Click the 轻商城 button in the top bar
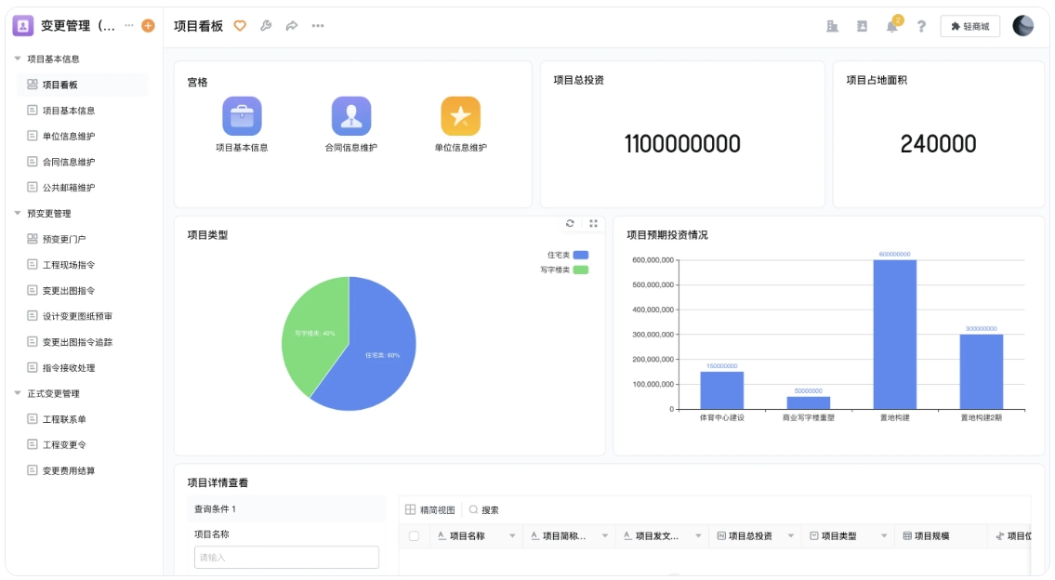Viewport: 1055px width, 580px height. 969,26
